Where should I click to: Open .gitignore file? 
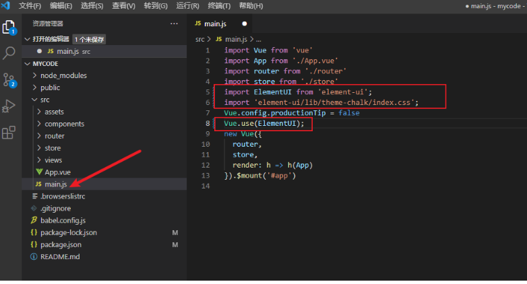[x=104, y=208]
